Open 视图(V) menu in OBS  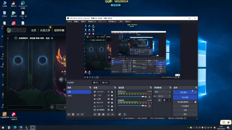tap(83, 22)
